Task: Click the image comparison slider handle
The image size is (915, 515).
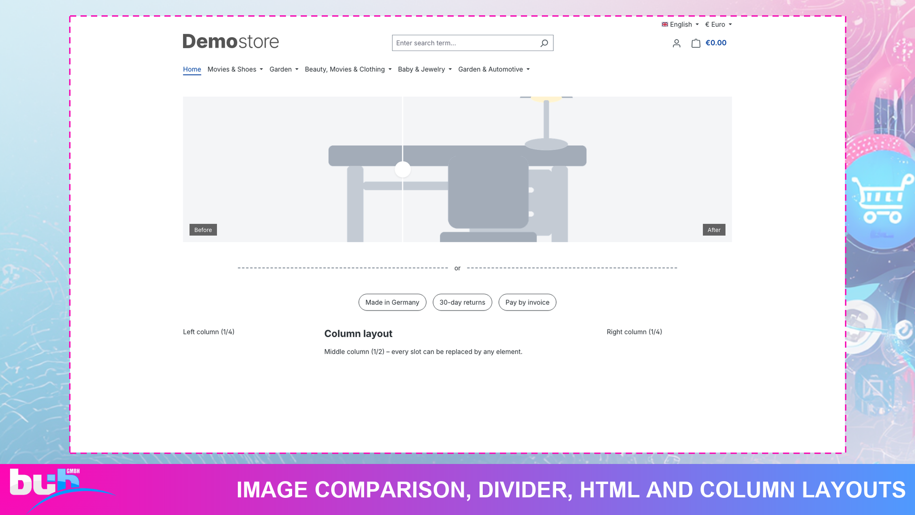Action: [x=403, y=169]
